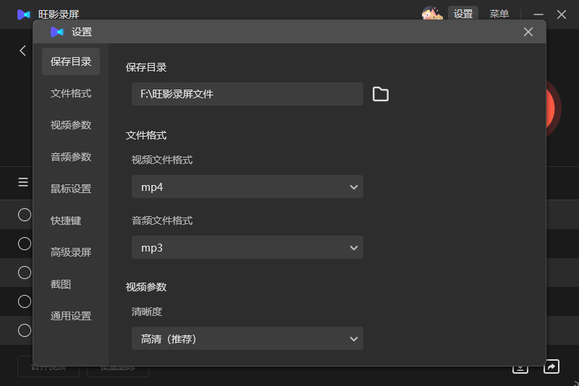Click the 设置 button in title bar

(463, 14)
